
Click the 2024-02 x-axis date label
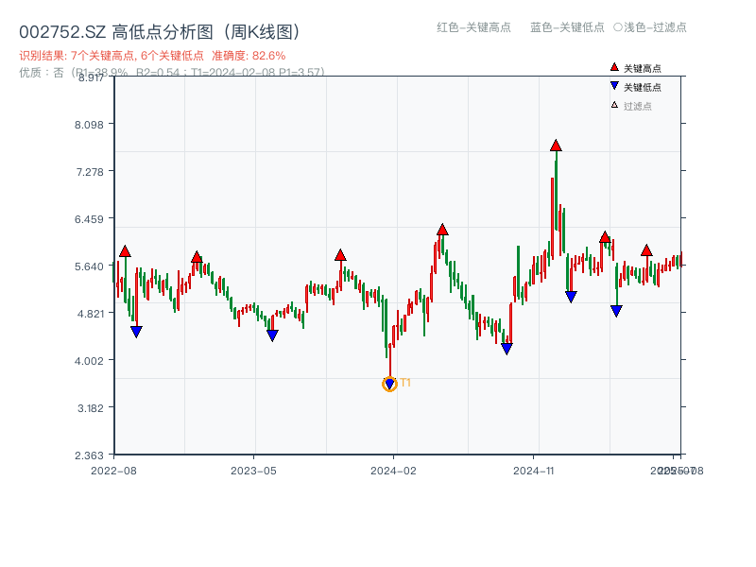pos(393,471)
